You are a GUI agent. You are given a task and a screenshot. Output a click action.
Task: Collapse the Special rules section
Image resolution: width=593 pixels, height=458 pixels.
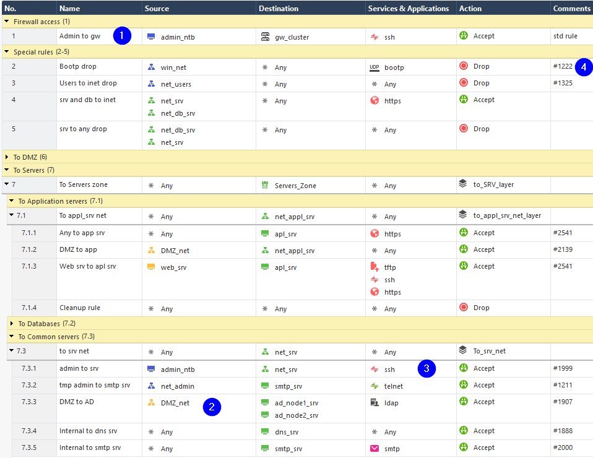6,52
